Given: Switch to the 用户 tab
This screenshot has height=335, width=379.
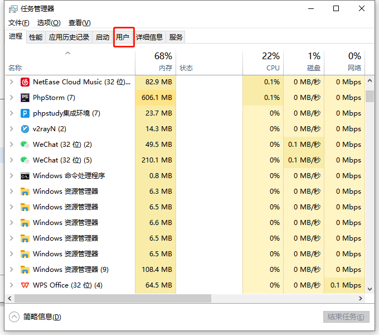Looking at the screenshot, I should tap(123, 37).
